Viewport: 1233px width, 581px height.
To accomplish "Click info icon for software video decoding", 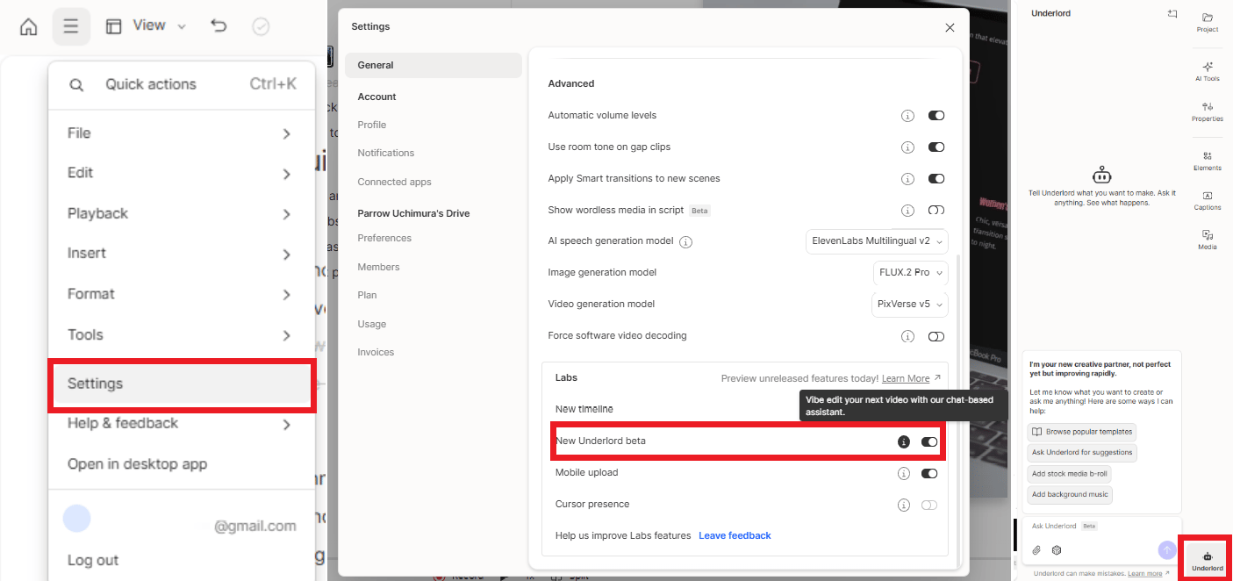I will point(908,336).
